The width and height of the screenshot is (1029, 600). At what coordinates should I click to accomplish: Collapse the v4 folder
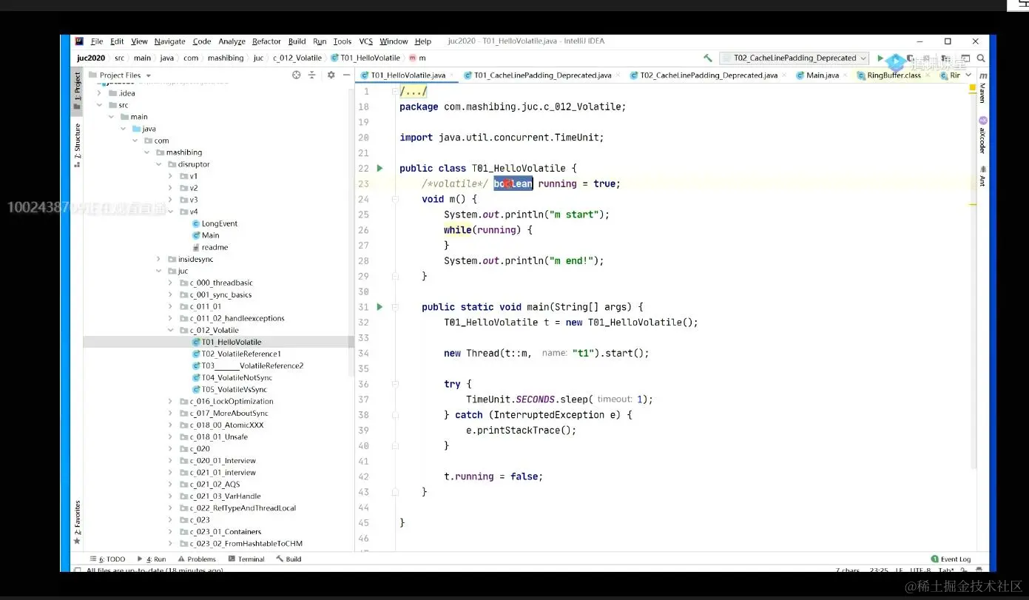(x=170, y=212)
